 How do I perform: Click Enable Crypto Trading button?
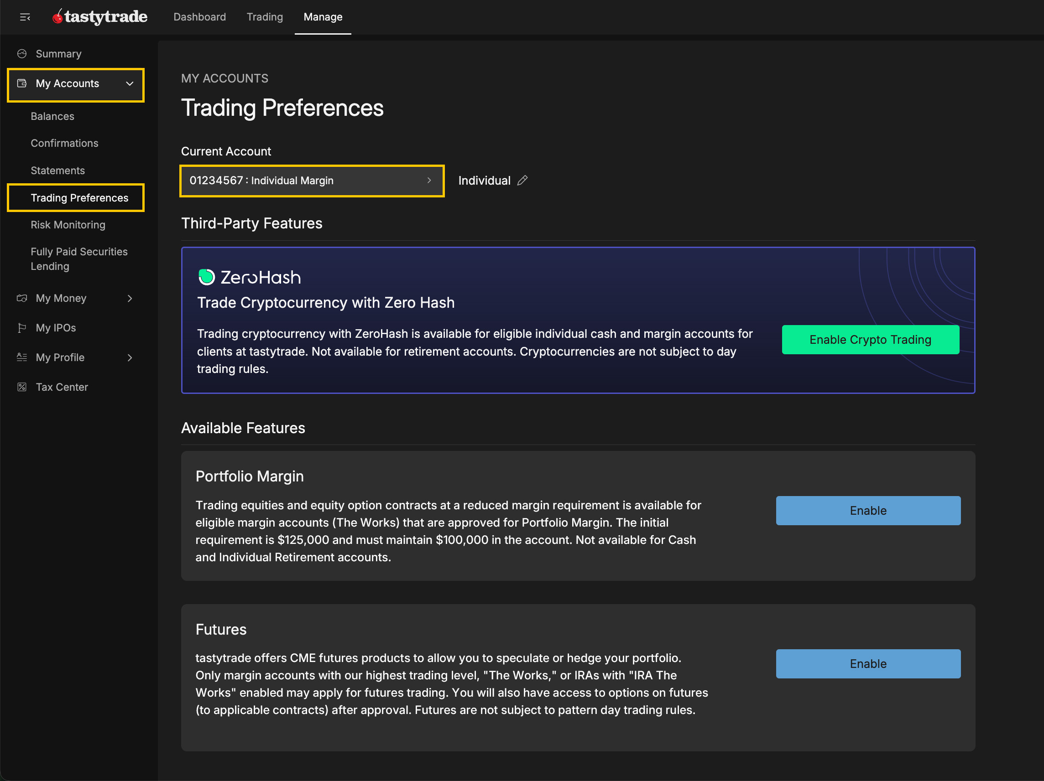870,340
